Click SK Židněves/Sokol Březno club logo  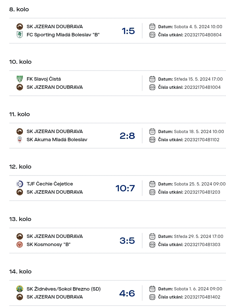[20, 289]
